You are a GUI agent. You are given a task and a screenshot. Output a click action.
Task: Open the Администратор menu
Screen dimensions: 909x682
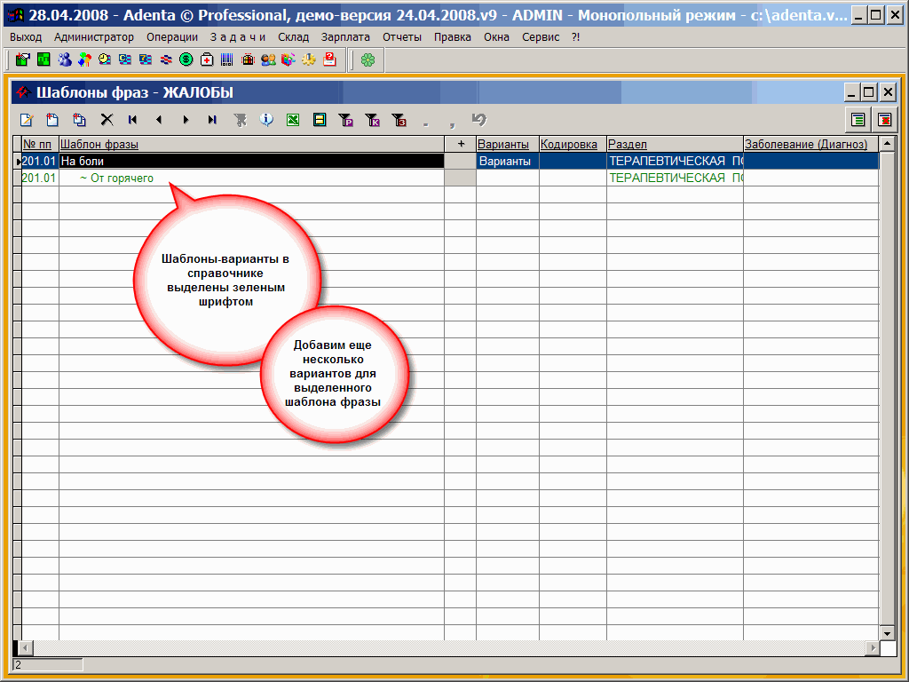point(94,37)
